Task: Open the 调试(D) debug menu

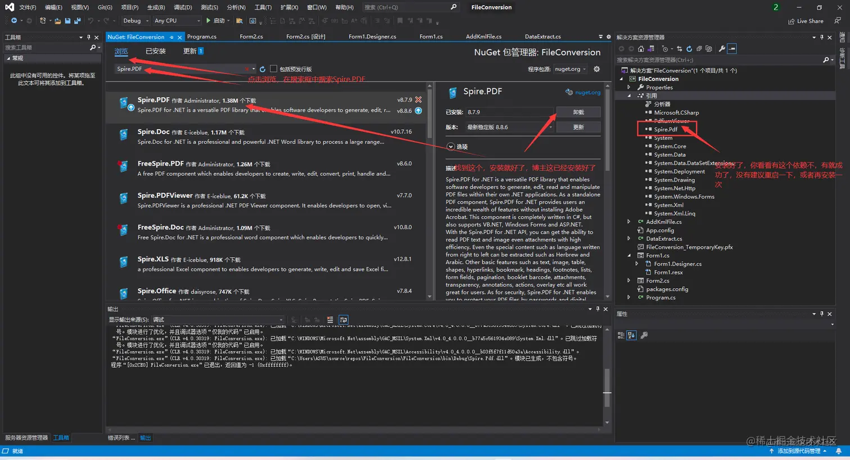Action: (183, 7)
